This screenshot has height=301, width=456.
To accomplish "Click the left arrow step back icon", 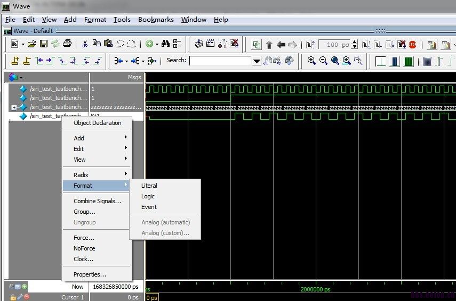I will (281, 44).
